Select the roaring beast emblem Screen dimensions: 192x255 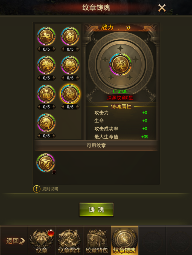(x=70, y=65)
